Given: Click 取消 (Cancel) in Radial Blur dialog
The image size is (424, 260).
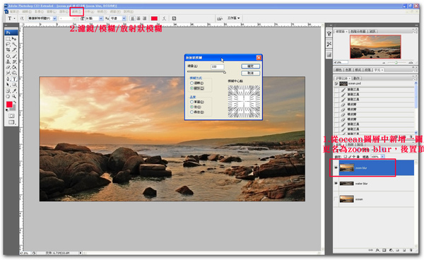Looking at the screenshot, I should [x=250, y=73].
